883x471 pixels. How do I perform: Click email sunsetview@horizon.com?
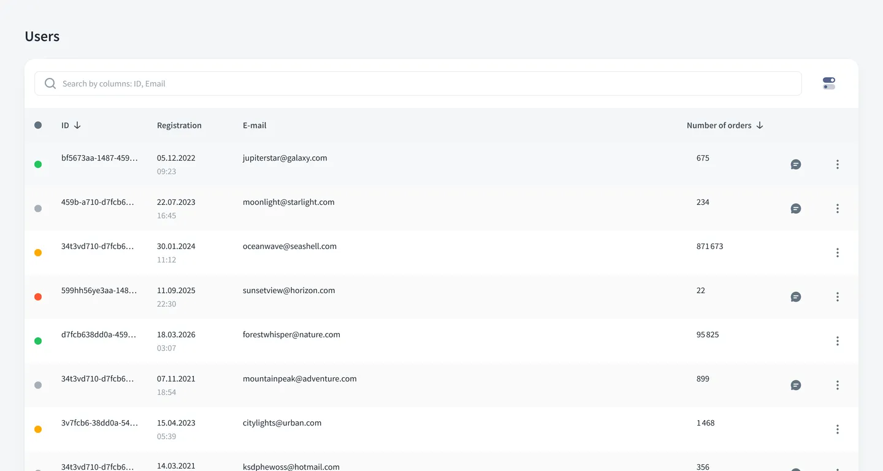289,290
